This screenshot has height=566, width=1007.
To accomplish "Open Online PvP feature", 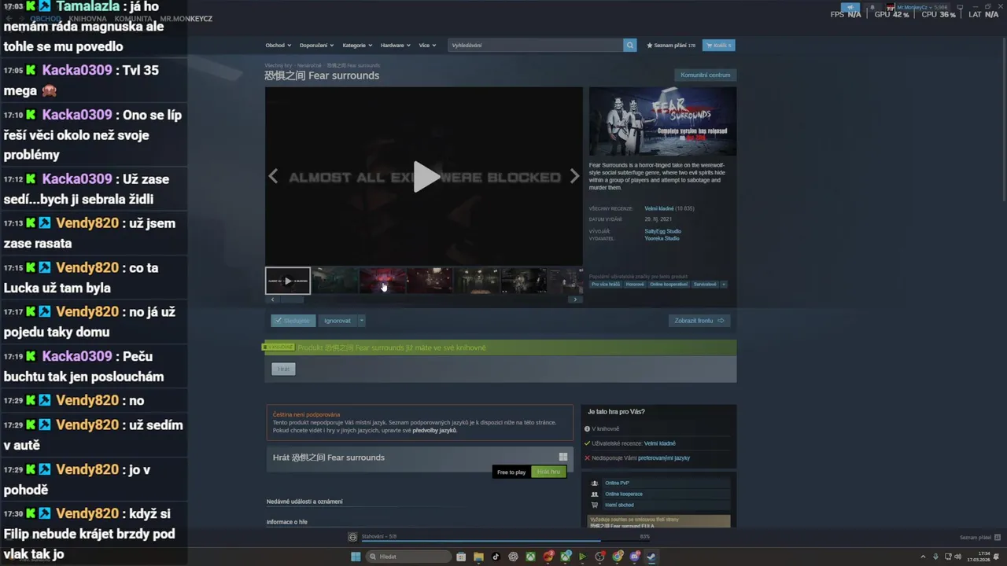I will pyautogui.click(x=618, y=483).
